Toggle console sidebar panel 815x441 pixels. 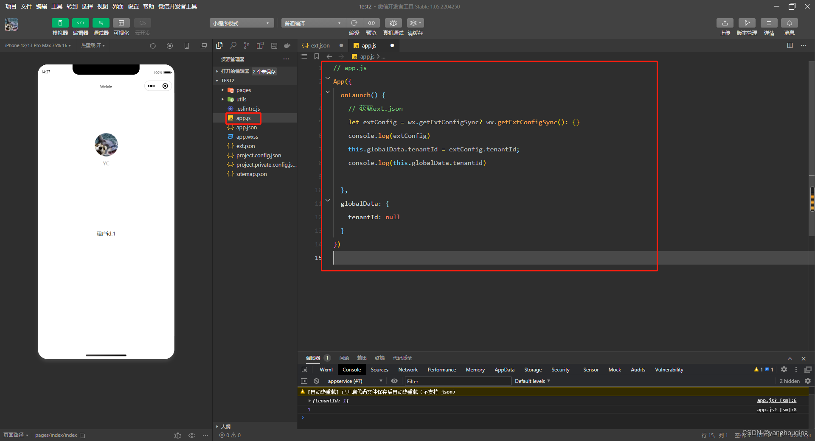(304, 381)
